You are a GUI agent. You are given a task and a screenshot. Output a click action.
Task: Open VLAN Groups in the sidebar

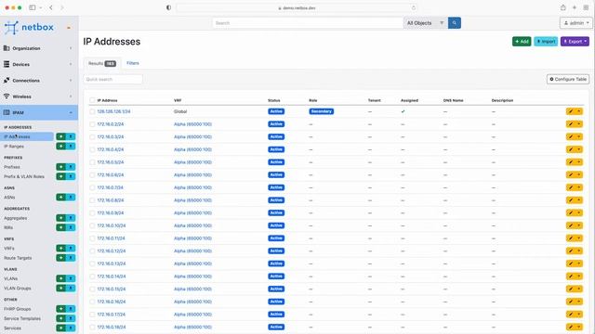(x=18, y=289)
